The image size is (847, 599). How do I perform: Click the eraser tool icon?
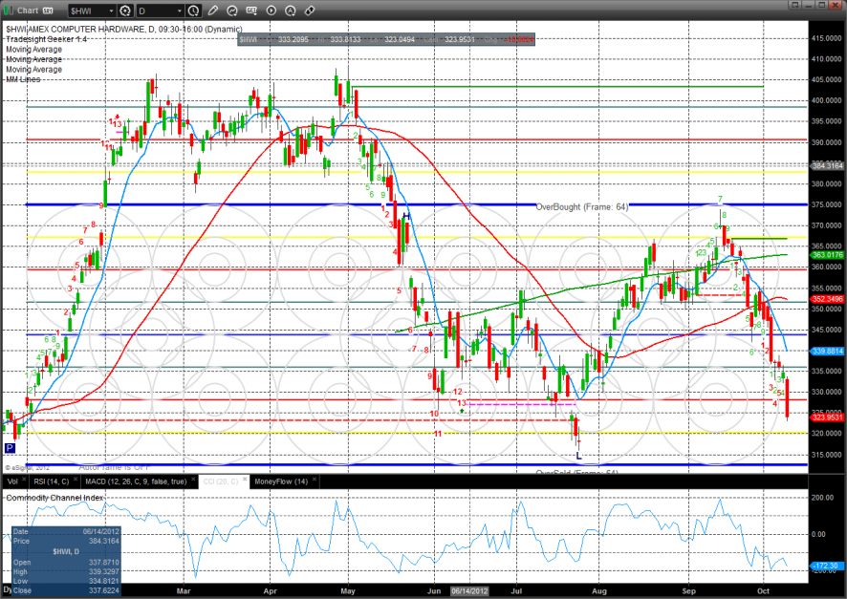click(310, 11)
